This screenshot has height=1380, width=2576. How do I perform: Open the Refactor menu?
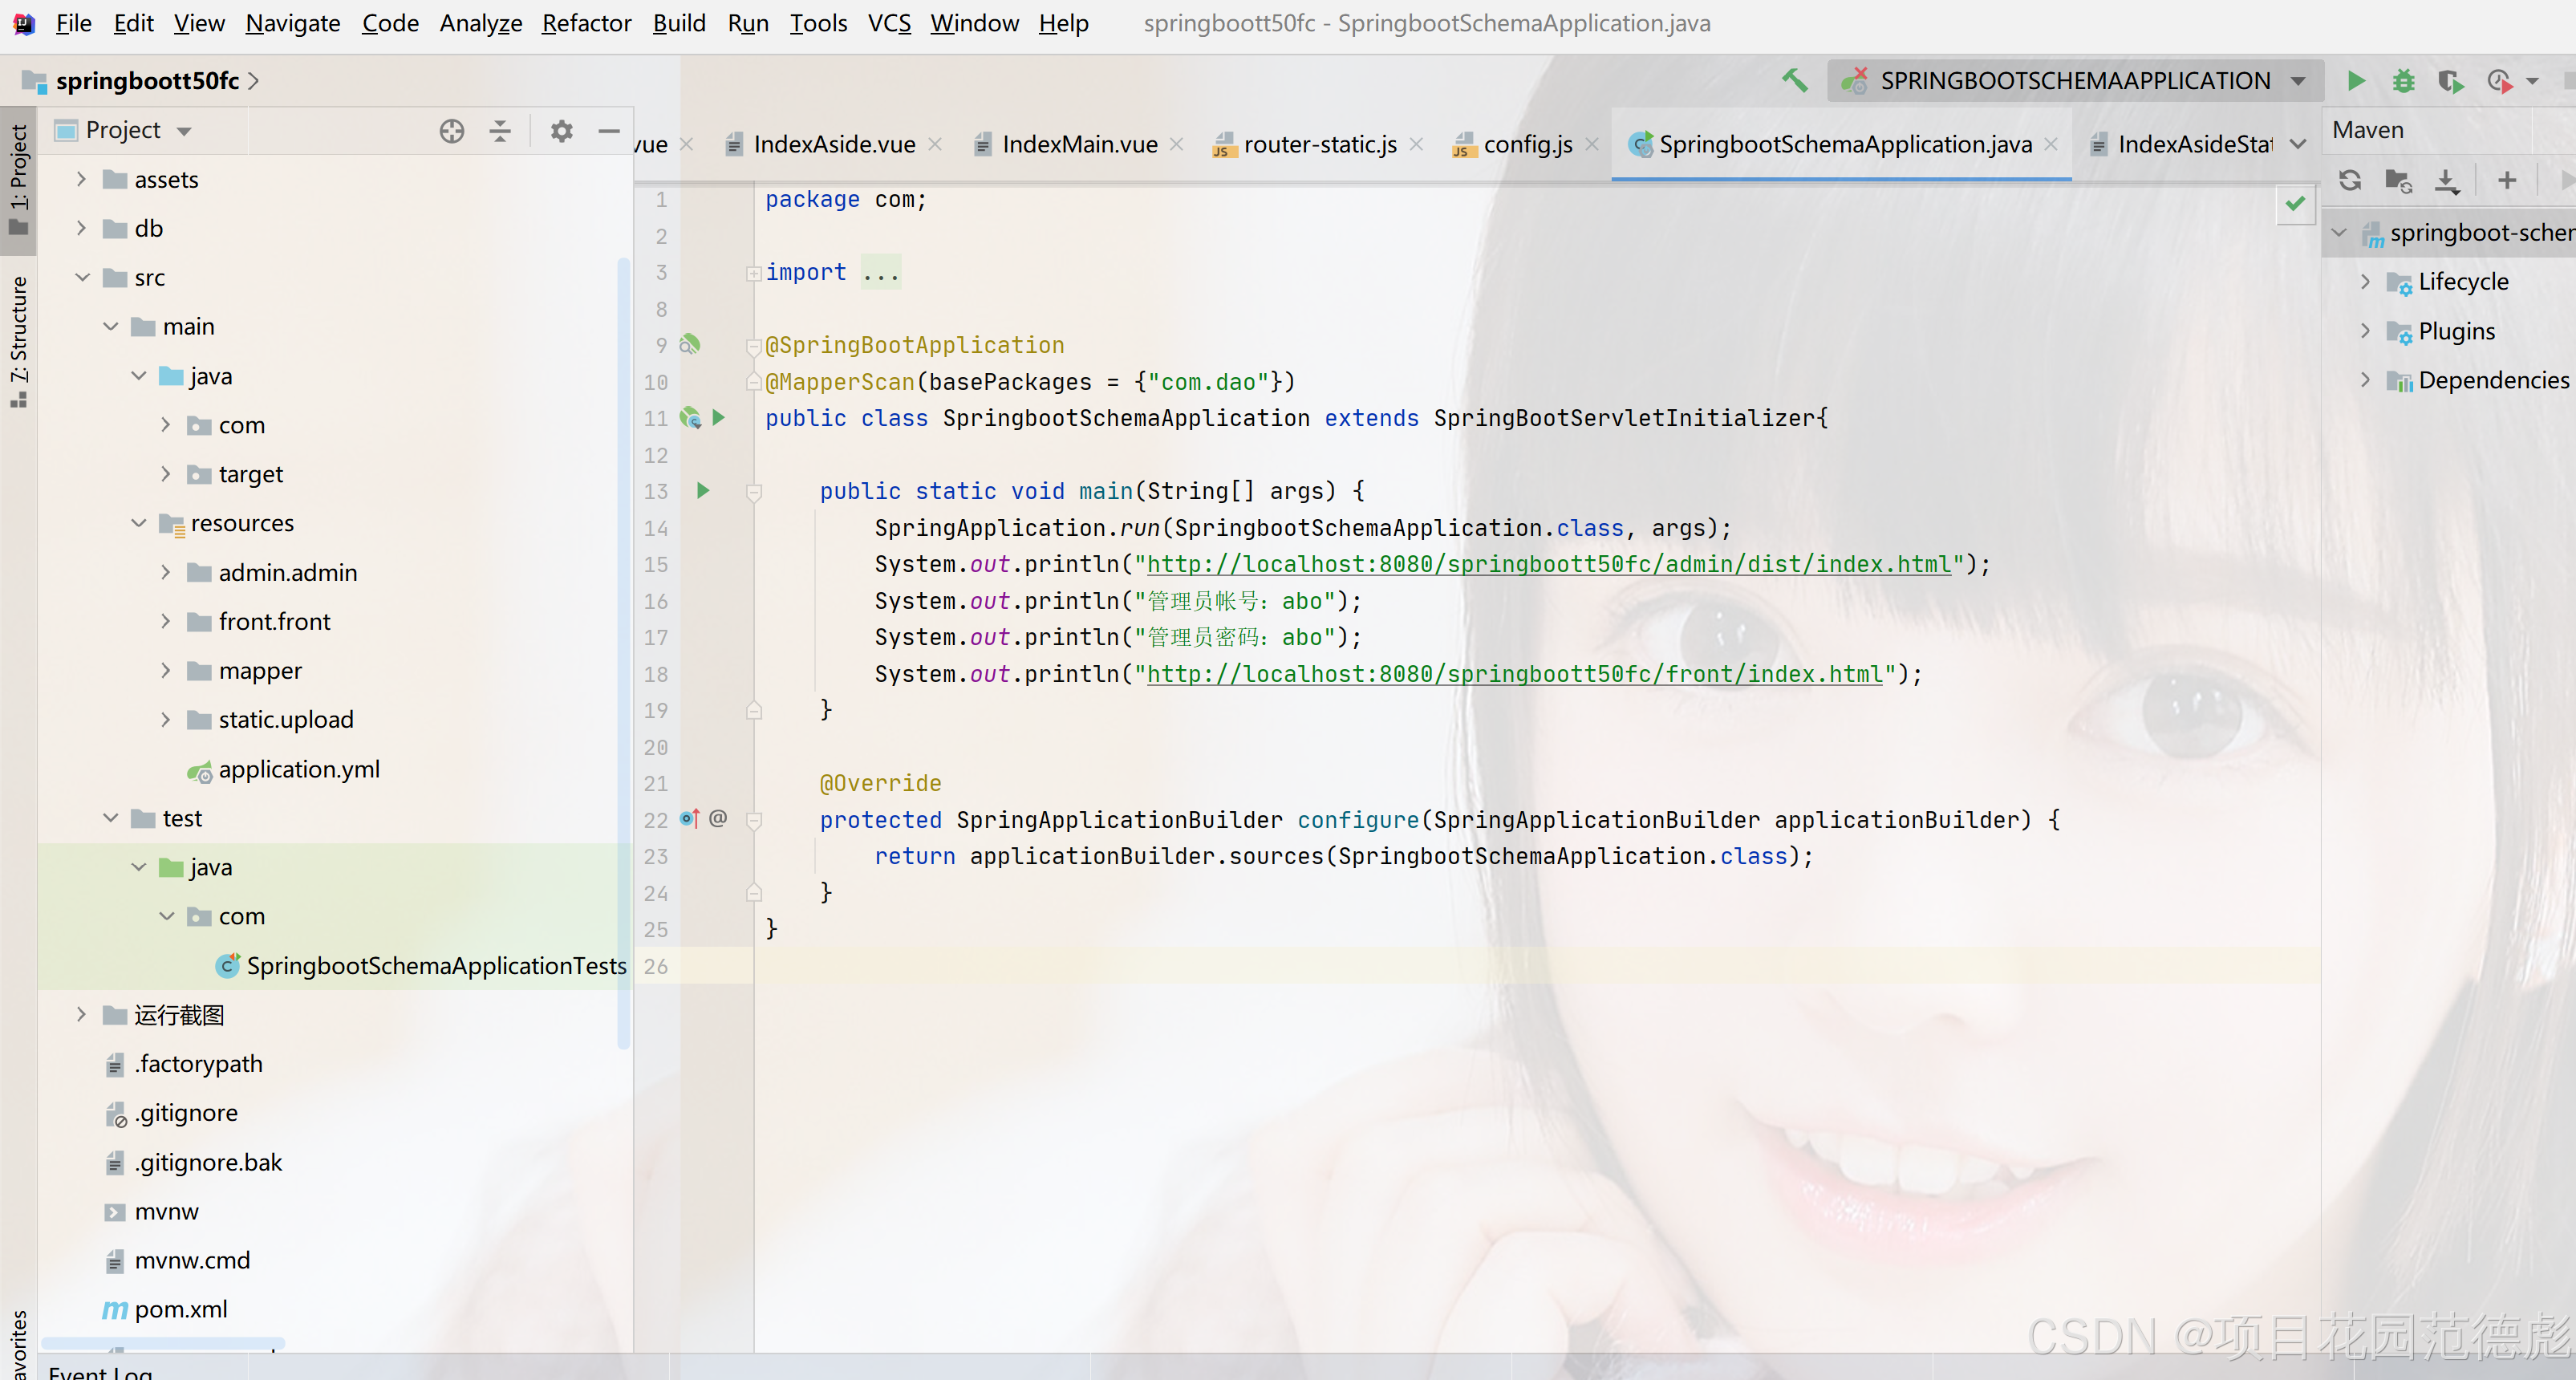(x=586, y=23)
